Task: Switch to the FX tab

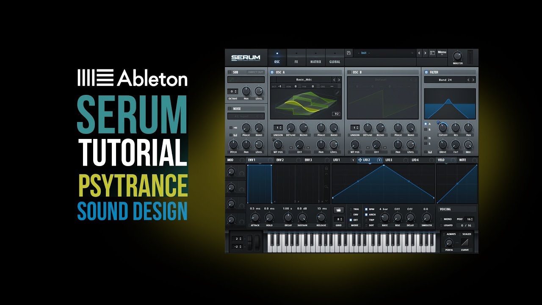Action: coord(296,58)
